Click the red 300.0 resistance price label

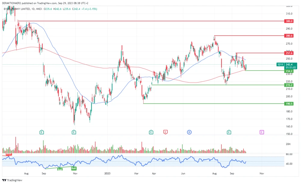click(289, 21)
